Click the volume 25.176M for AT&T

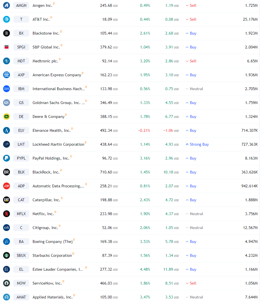click(x=250, y=19)
